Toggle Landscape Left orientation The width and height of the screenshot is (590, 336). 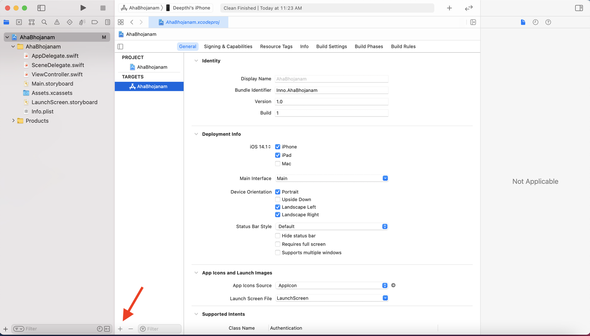click(x=278, y=207)
